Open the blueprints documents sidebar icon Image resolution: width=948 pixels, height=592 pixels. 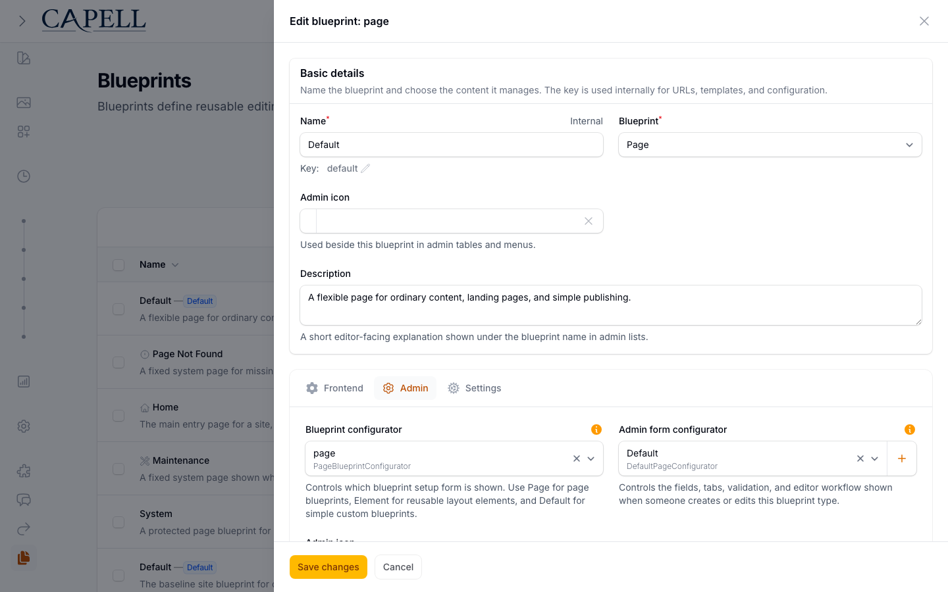(24, 558)
